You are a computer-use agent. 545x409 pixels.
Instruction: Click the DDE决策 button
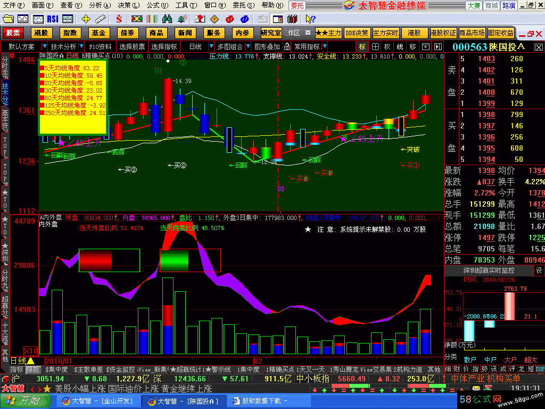pos(357,32)
